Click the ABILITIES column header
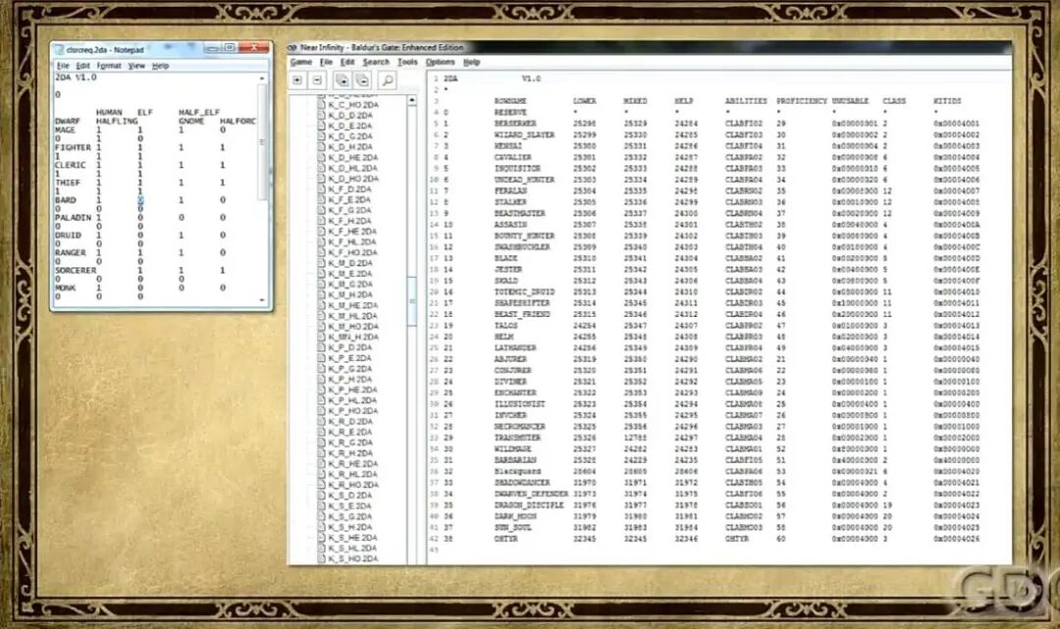 pos(746,101)
